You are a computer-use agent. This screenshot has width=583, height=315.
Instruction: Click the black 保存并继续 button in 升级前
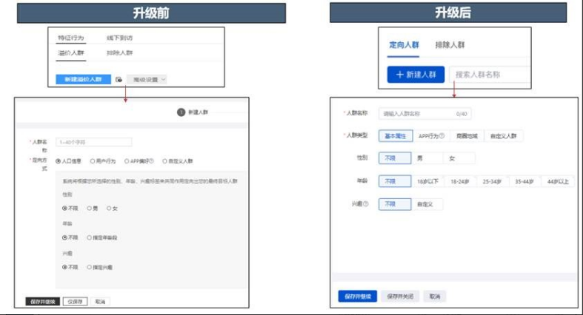tap(43, 302)
